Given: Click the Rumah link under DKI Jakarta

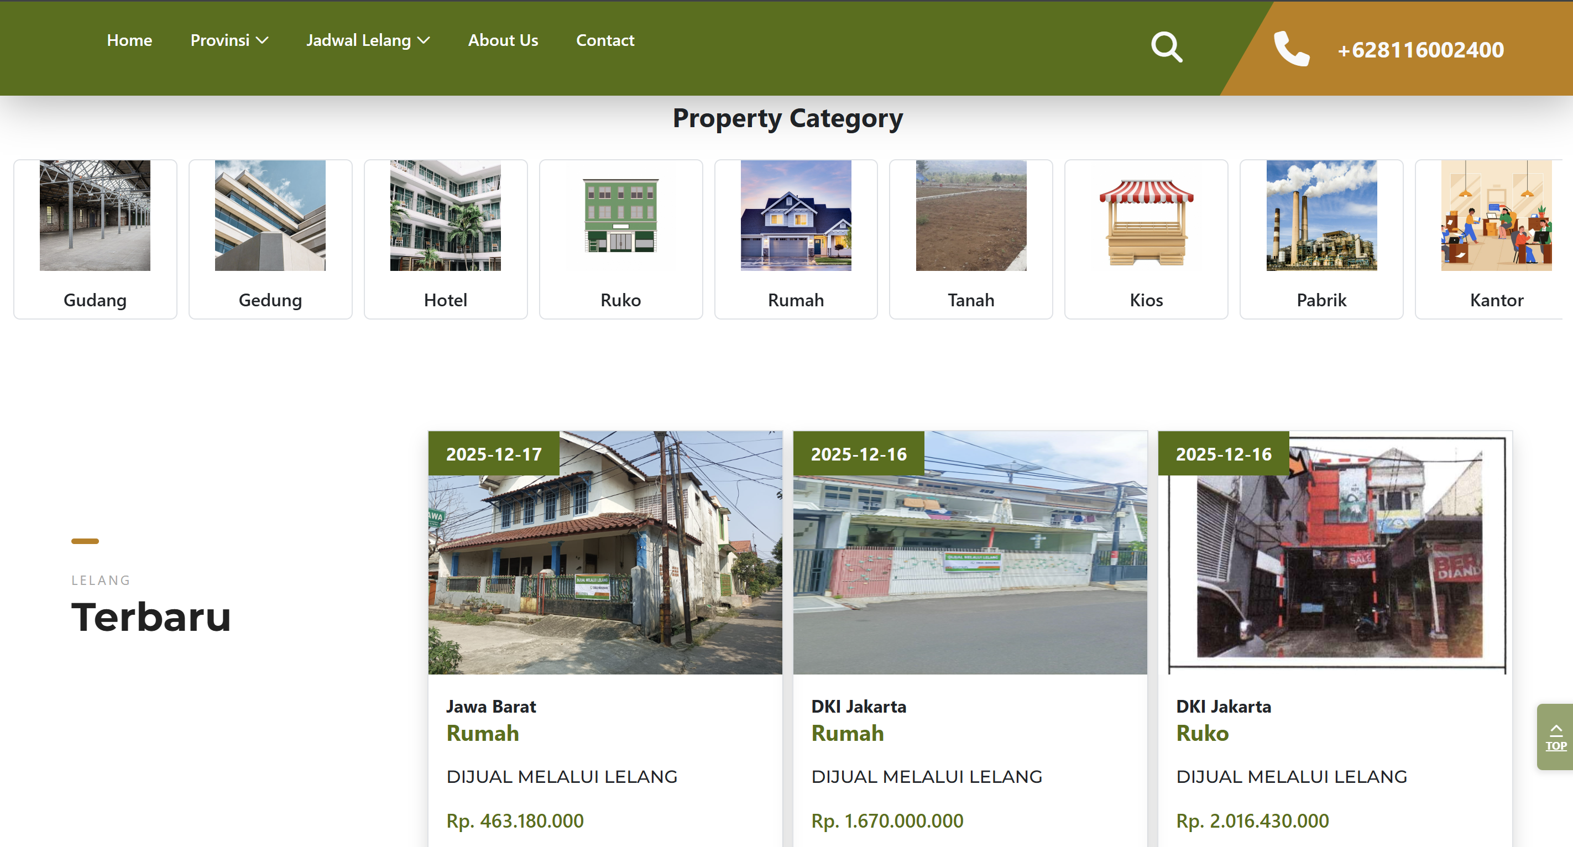Looking at the screenshot, I should click(847, 733).
